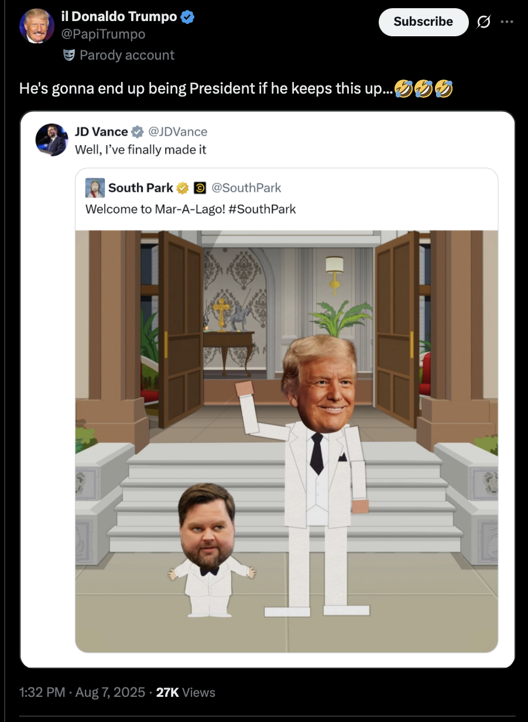Open the @SouthPark handle
528x722 pixels.
(x=245, y=188)
